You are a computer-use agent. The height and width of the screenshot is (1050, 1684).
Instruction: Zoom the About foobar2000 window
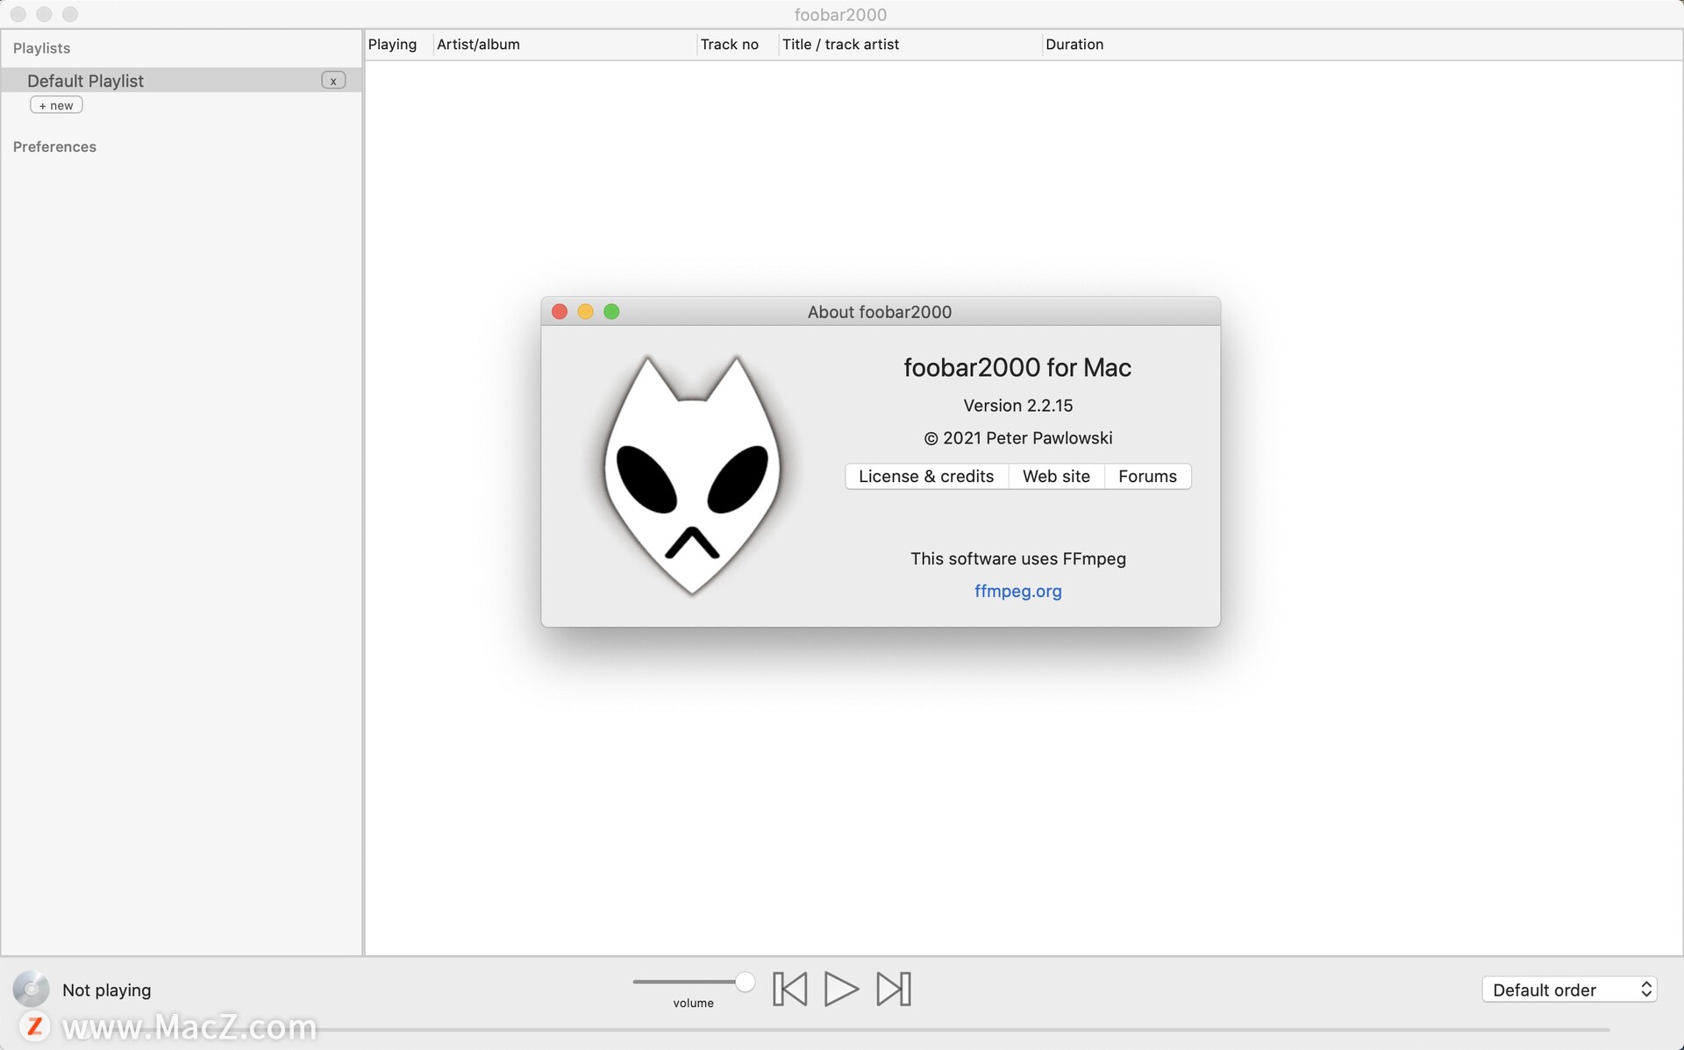611,312
